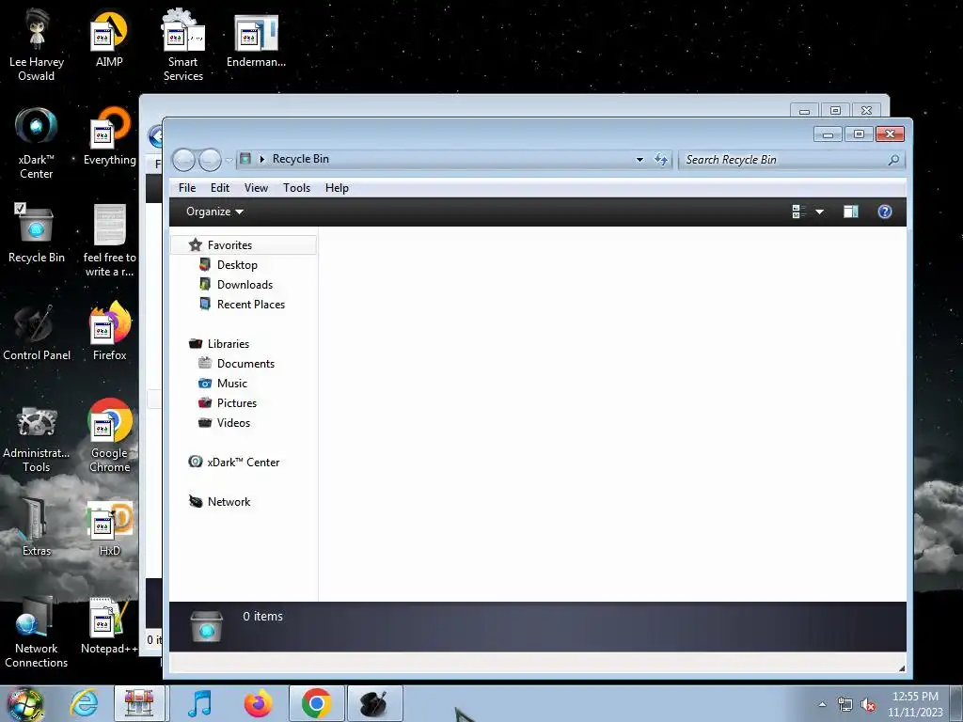The image size is (963, 722).
Task: Select the Network Connections desktop icon
Action: (x=37, y=633)
